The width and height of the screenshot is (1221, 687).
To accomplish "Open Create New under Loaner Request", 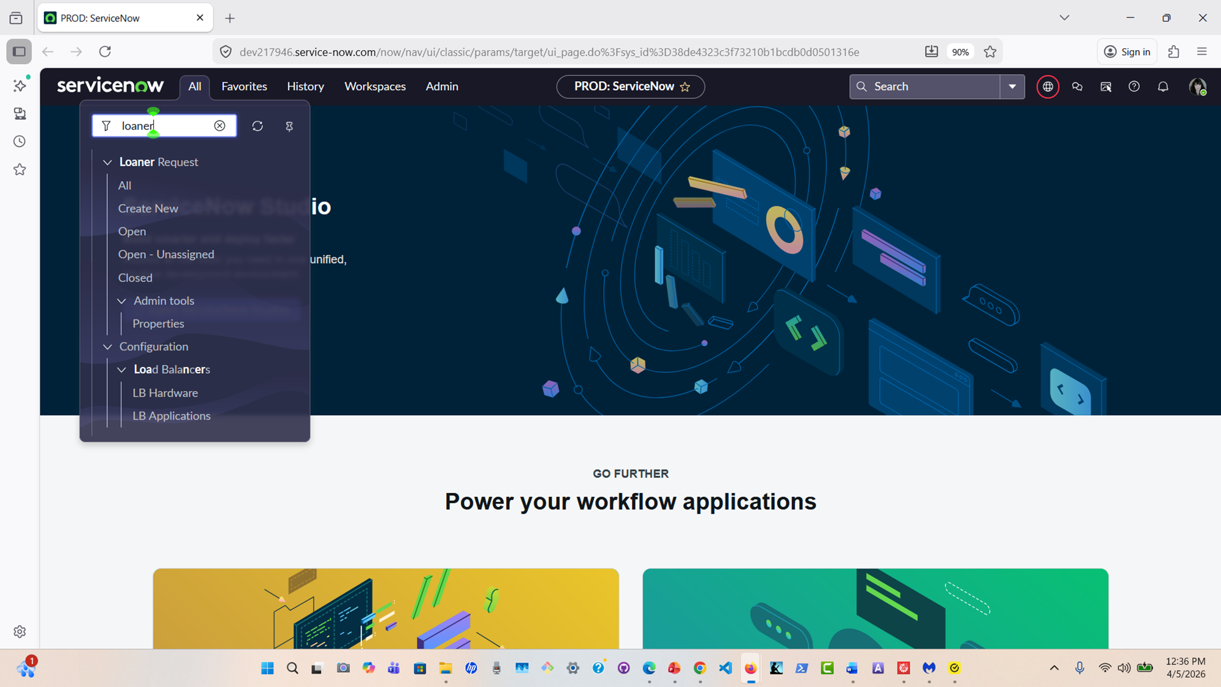I will click(x=148, y=208).
